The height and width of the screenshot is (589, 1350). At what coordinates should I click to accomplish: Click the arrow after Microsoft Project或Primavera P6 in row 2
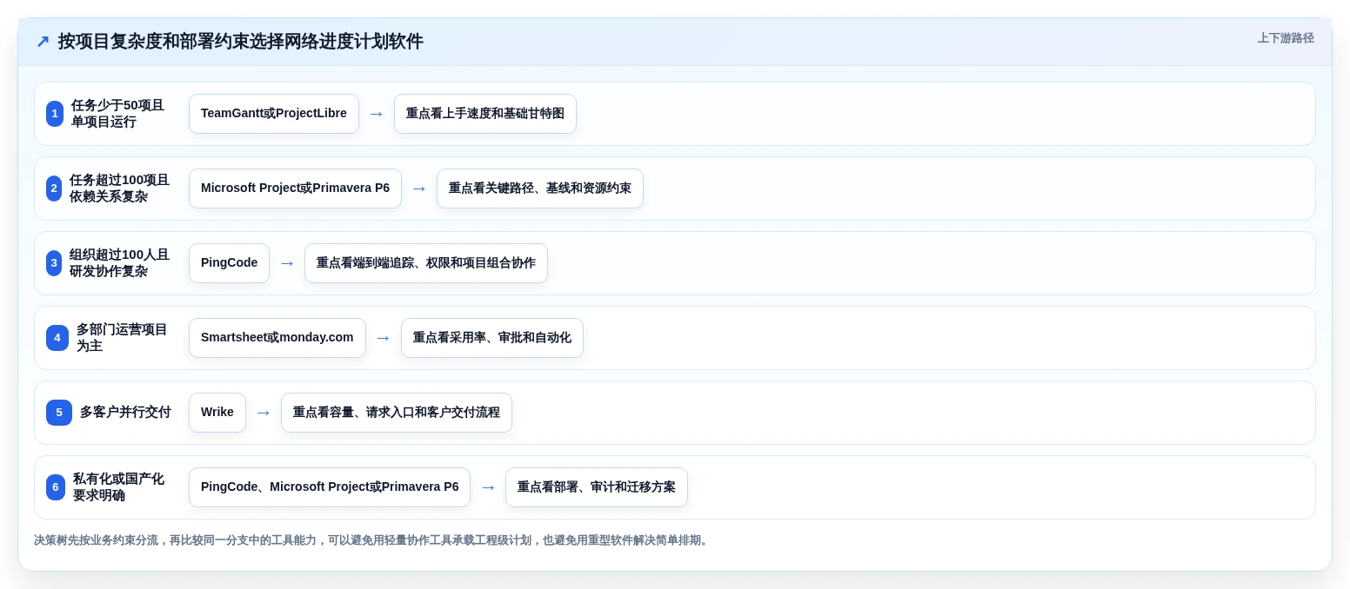tap(419, 189)
